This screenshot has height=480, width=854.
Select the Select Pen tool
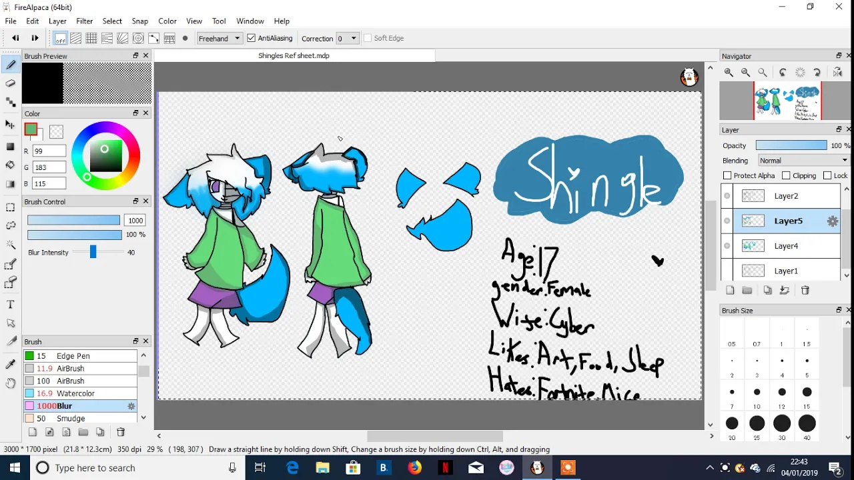[11, 265]
